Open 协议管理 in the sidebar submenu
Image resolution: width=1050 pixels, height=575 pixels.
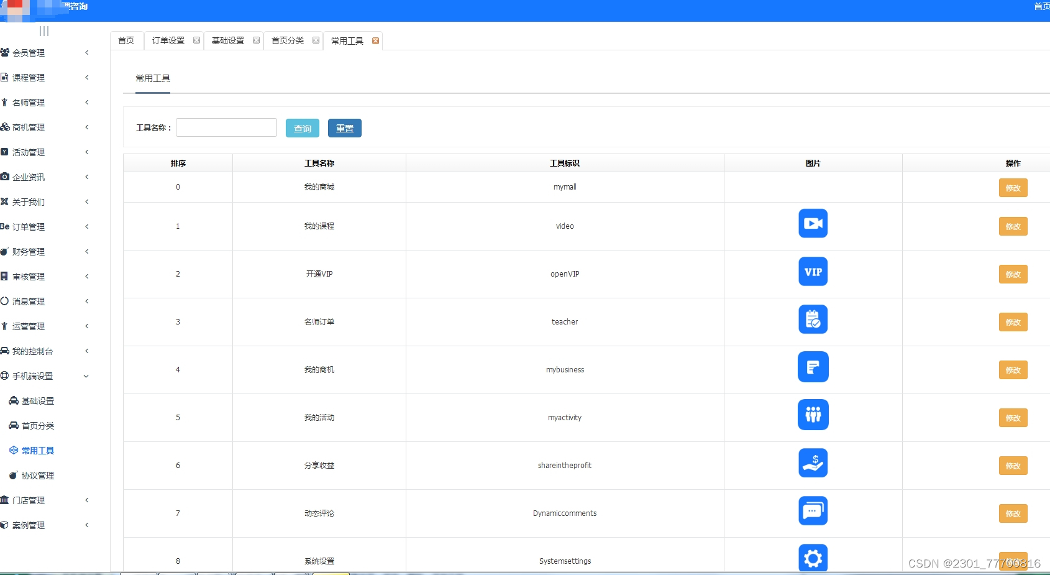tap(38, 476)
